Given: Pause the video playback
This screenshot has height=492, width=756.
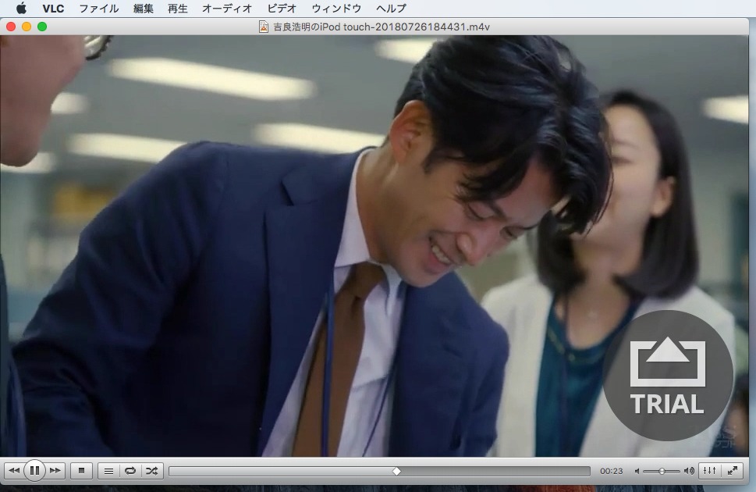Looking at the screenshot, I should [x=34, y=470].
